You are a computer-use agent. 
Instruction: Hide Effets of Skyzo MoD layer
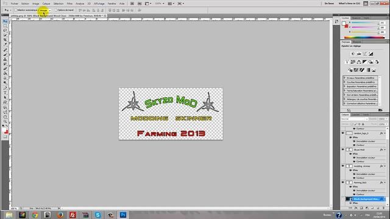tap(350, 154)
